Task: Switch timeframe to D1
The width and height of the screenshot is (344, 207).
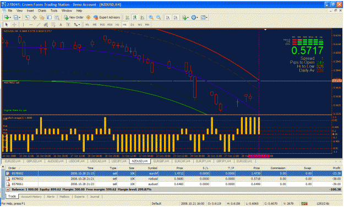Action: pos(132,25)
